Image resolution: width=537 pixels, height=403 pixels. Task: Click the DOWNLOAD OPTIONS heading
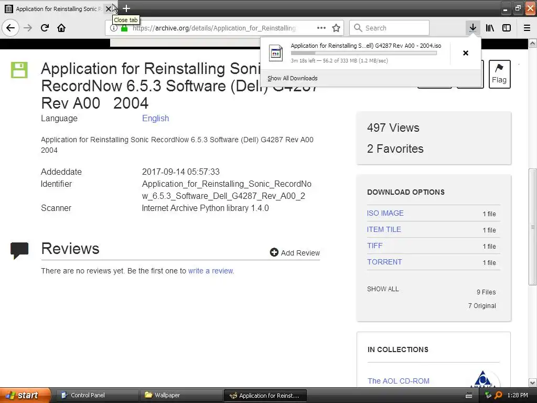[406, 192]
